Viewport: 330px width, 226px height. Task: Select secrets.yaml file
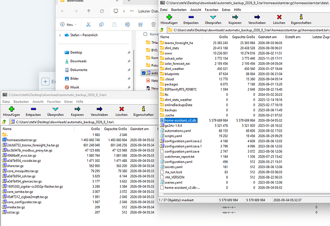174,167
